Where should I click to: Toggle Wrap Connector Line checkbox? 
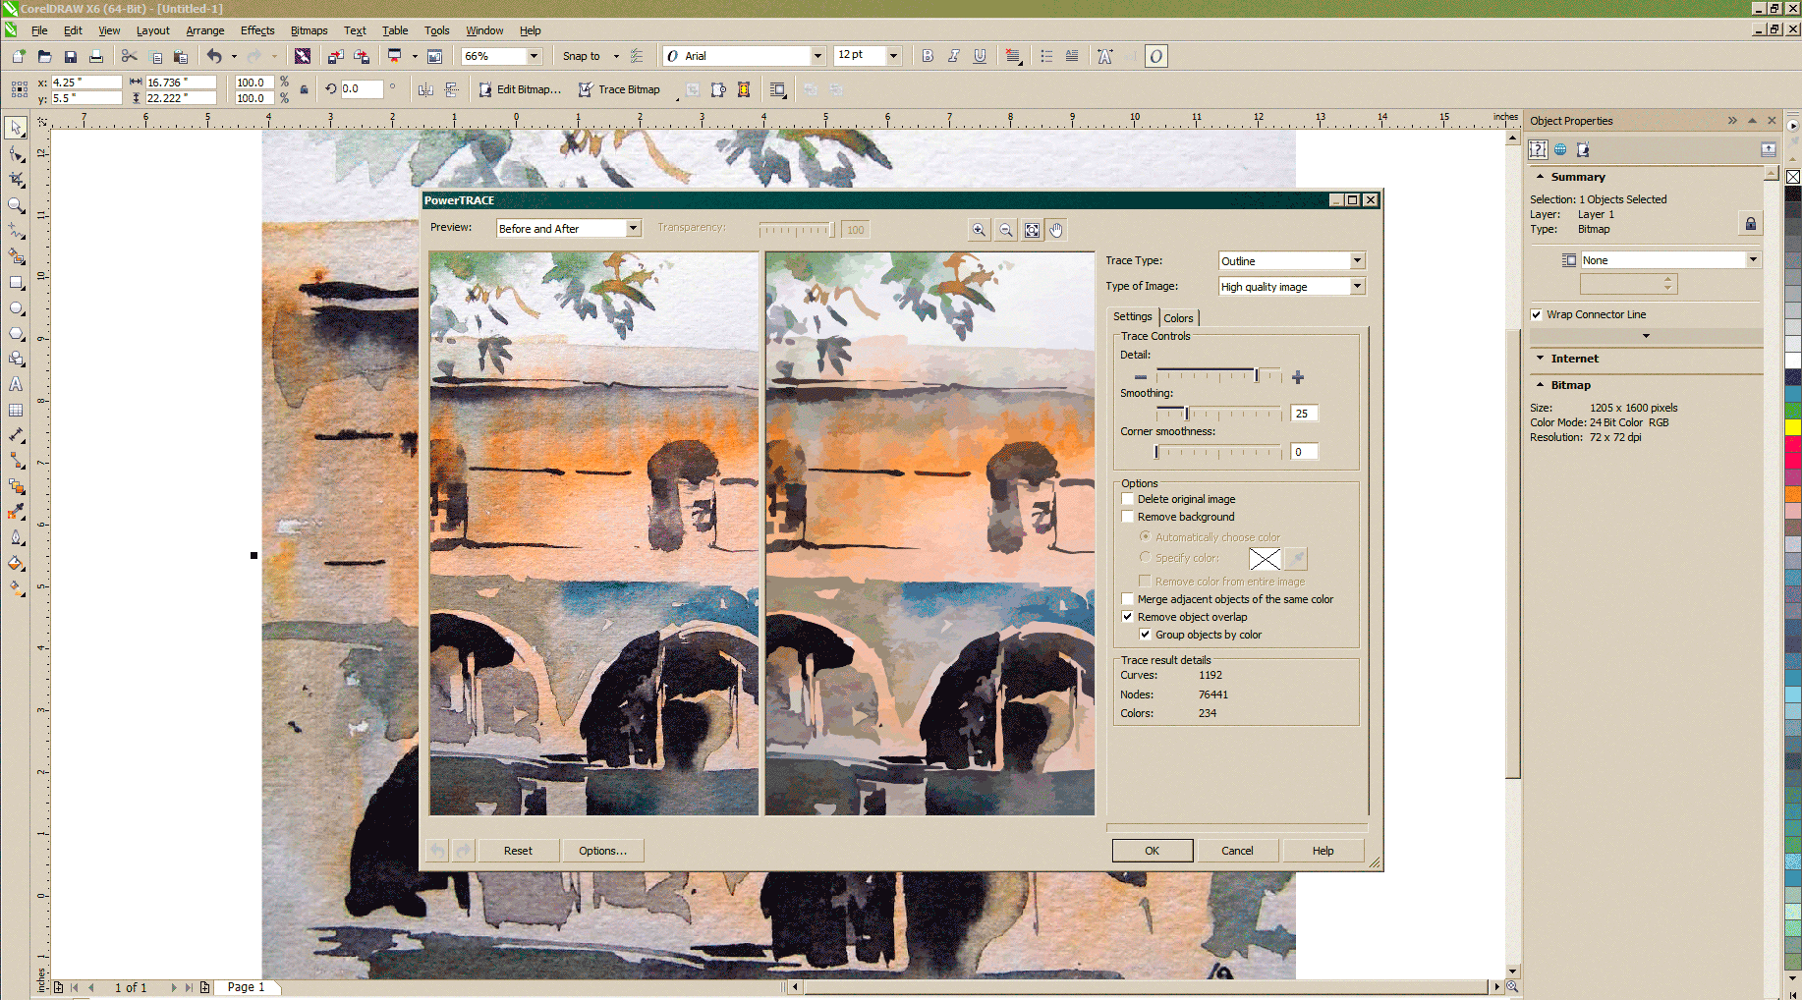[1537, 314]
